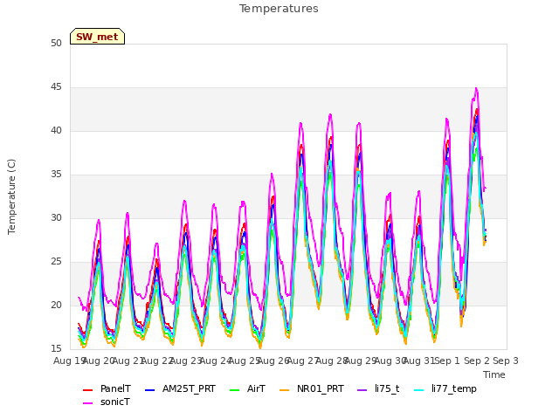This screenshot has width=559, height=419.
Task: Click the li77_temp legend label
Action: pyautogui.click(x=454, y=388)
